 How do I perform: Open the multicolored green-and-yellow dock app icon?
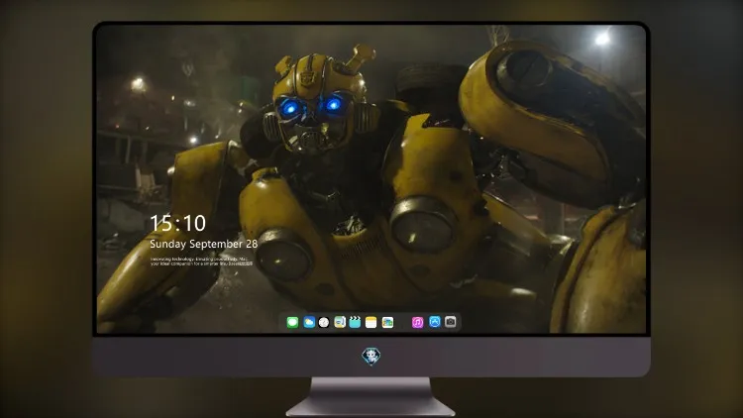click(387, 322)
